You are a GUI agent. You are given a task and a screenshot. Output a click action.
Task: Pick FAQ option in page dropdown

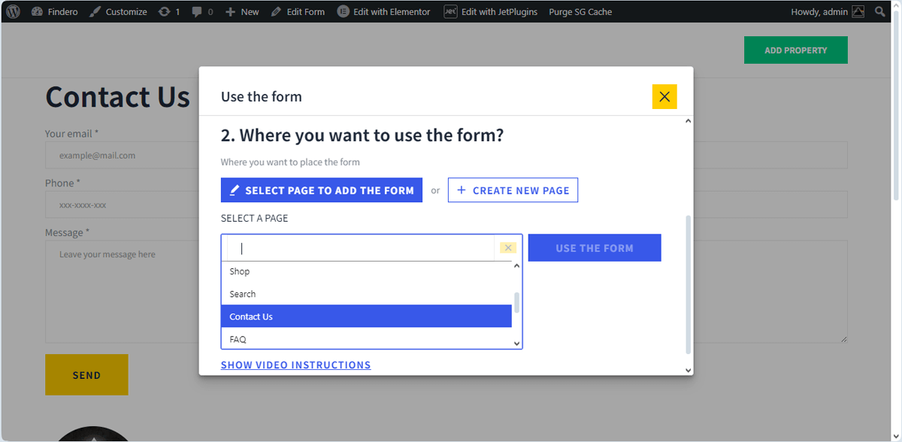pos(366,339)
